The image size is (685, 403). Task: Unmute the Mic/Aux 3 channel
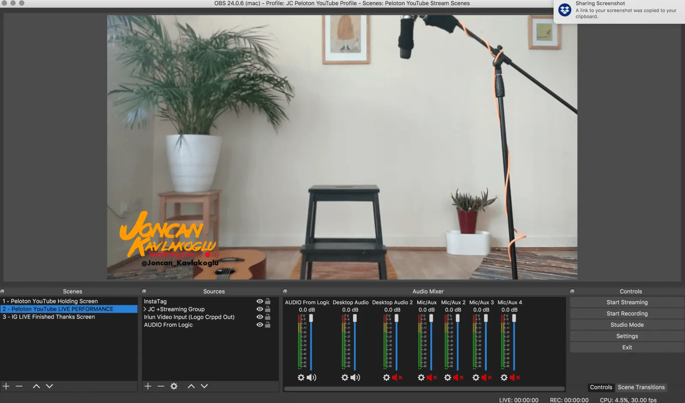point(486,377)
